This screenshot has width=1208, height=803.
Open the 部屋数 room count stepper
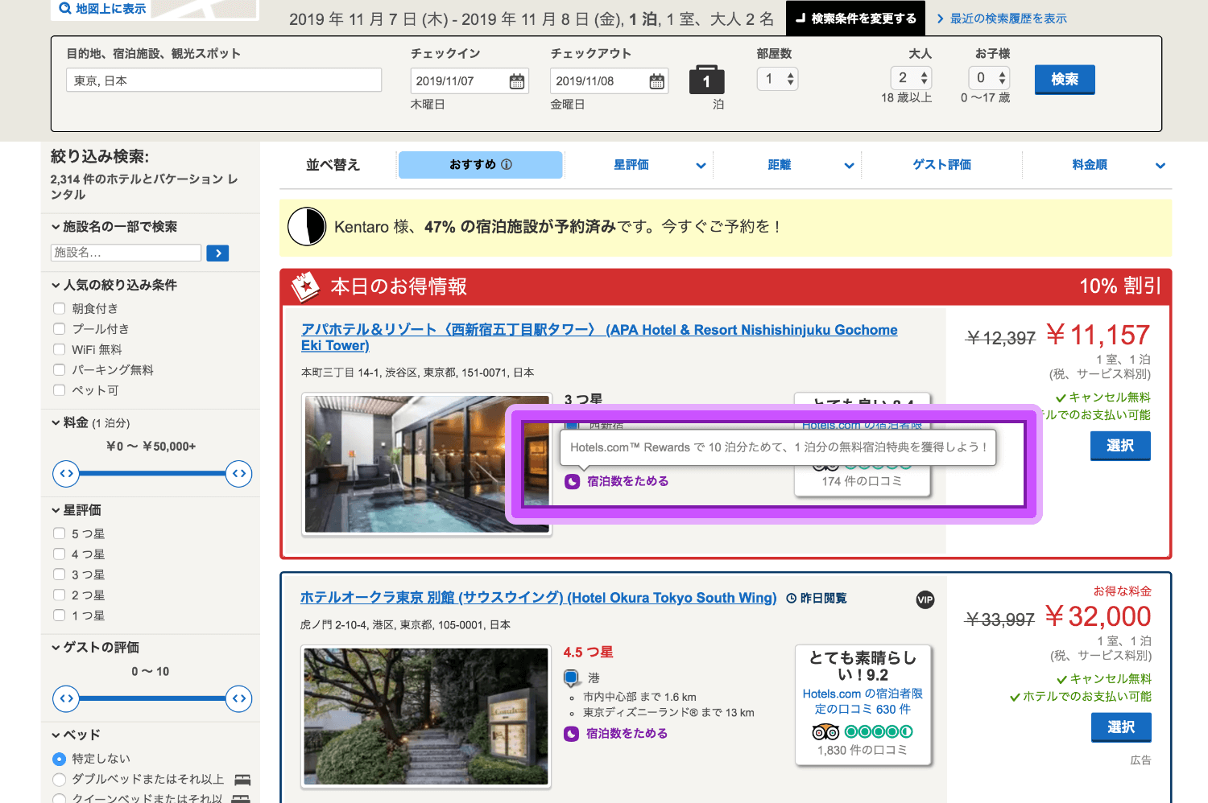click(x=777, y=79)
